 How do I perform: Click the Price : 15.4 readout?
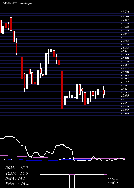pos(17,184)
